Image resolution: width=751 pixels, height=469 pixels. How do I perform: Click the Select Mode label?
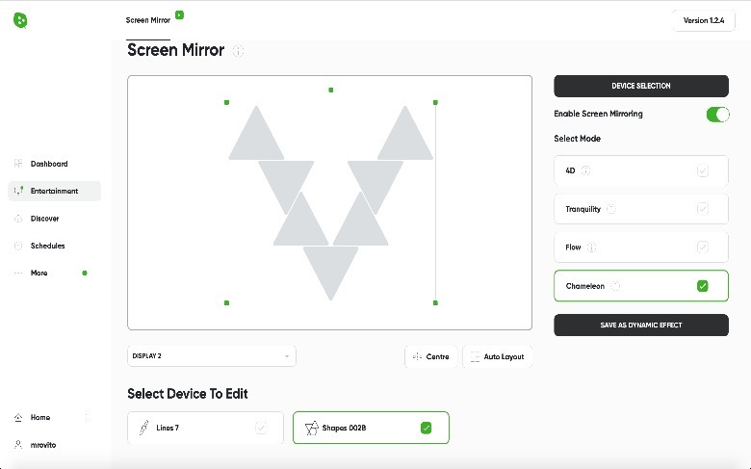tap(577, 139)
